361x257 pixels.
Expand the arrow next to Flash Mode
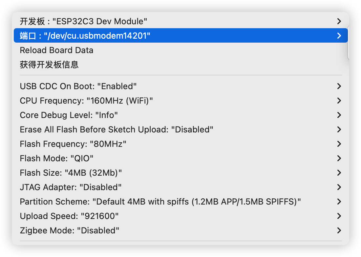click(339, 158)
